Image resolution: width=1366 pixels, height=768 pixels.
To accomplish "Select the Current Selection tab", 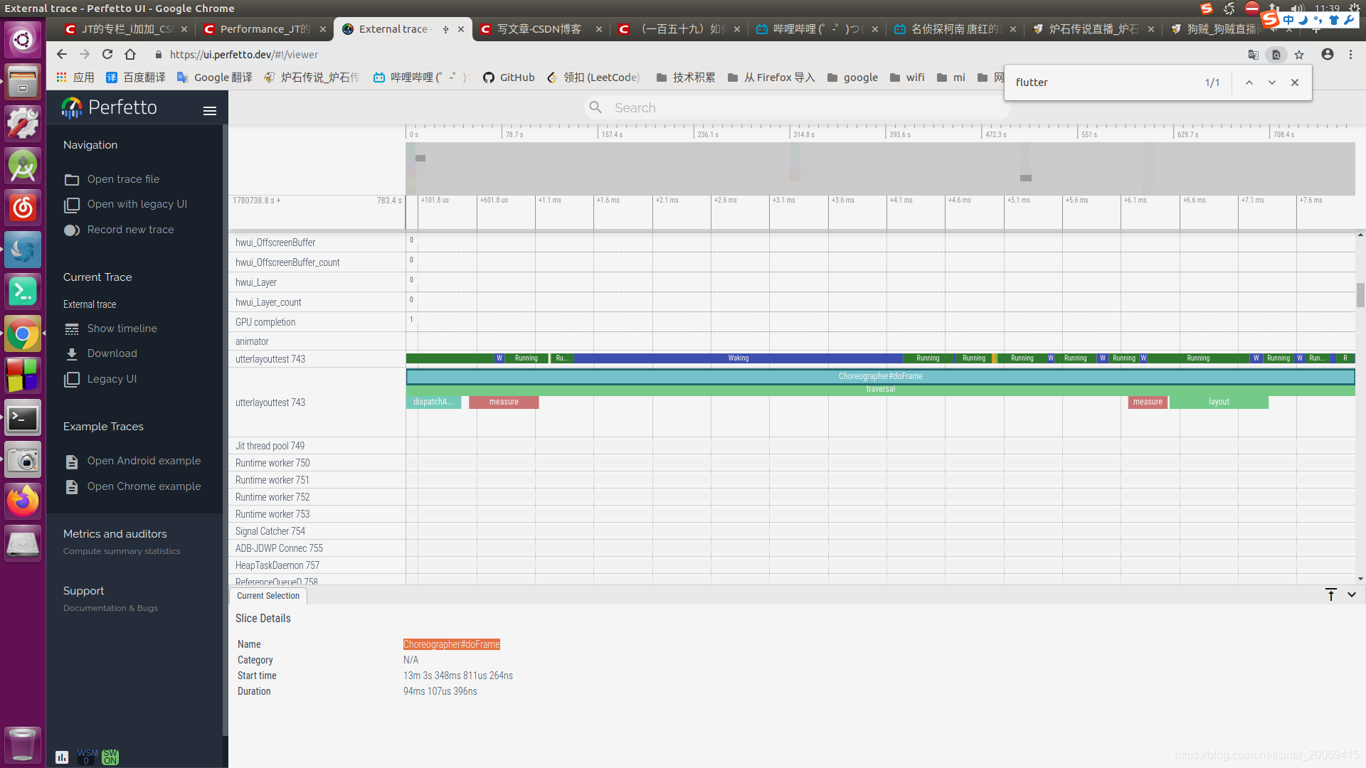I will point(268,596).
